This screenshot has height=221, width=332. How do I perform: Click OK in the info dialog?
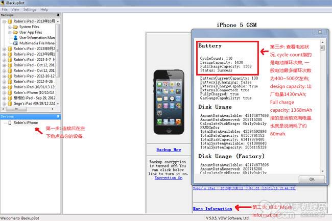(x=312, y=179)
